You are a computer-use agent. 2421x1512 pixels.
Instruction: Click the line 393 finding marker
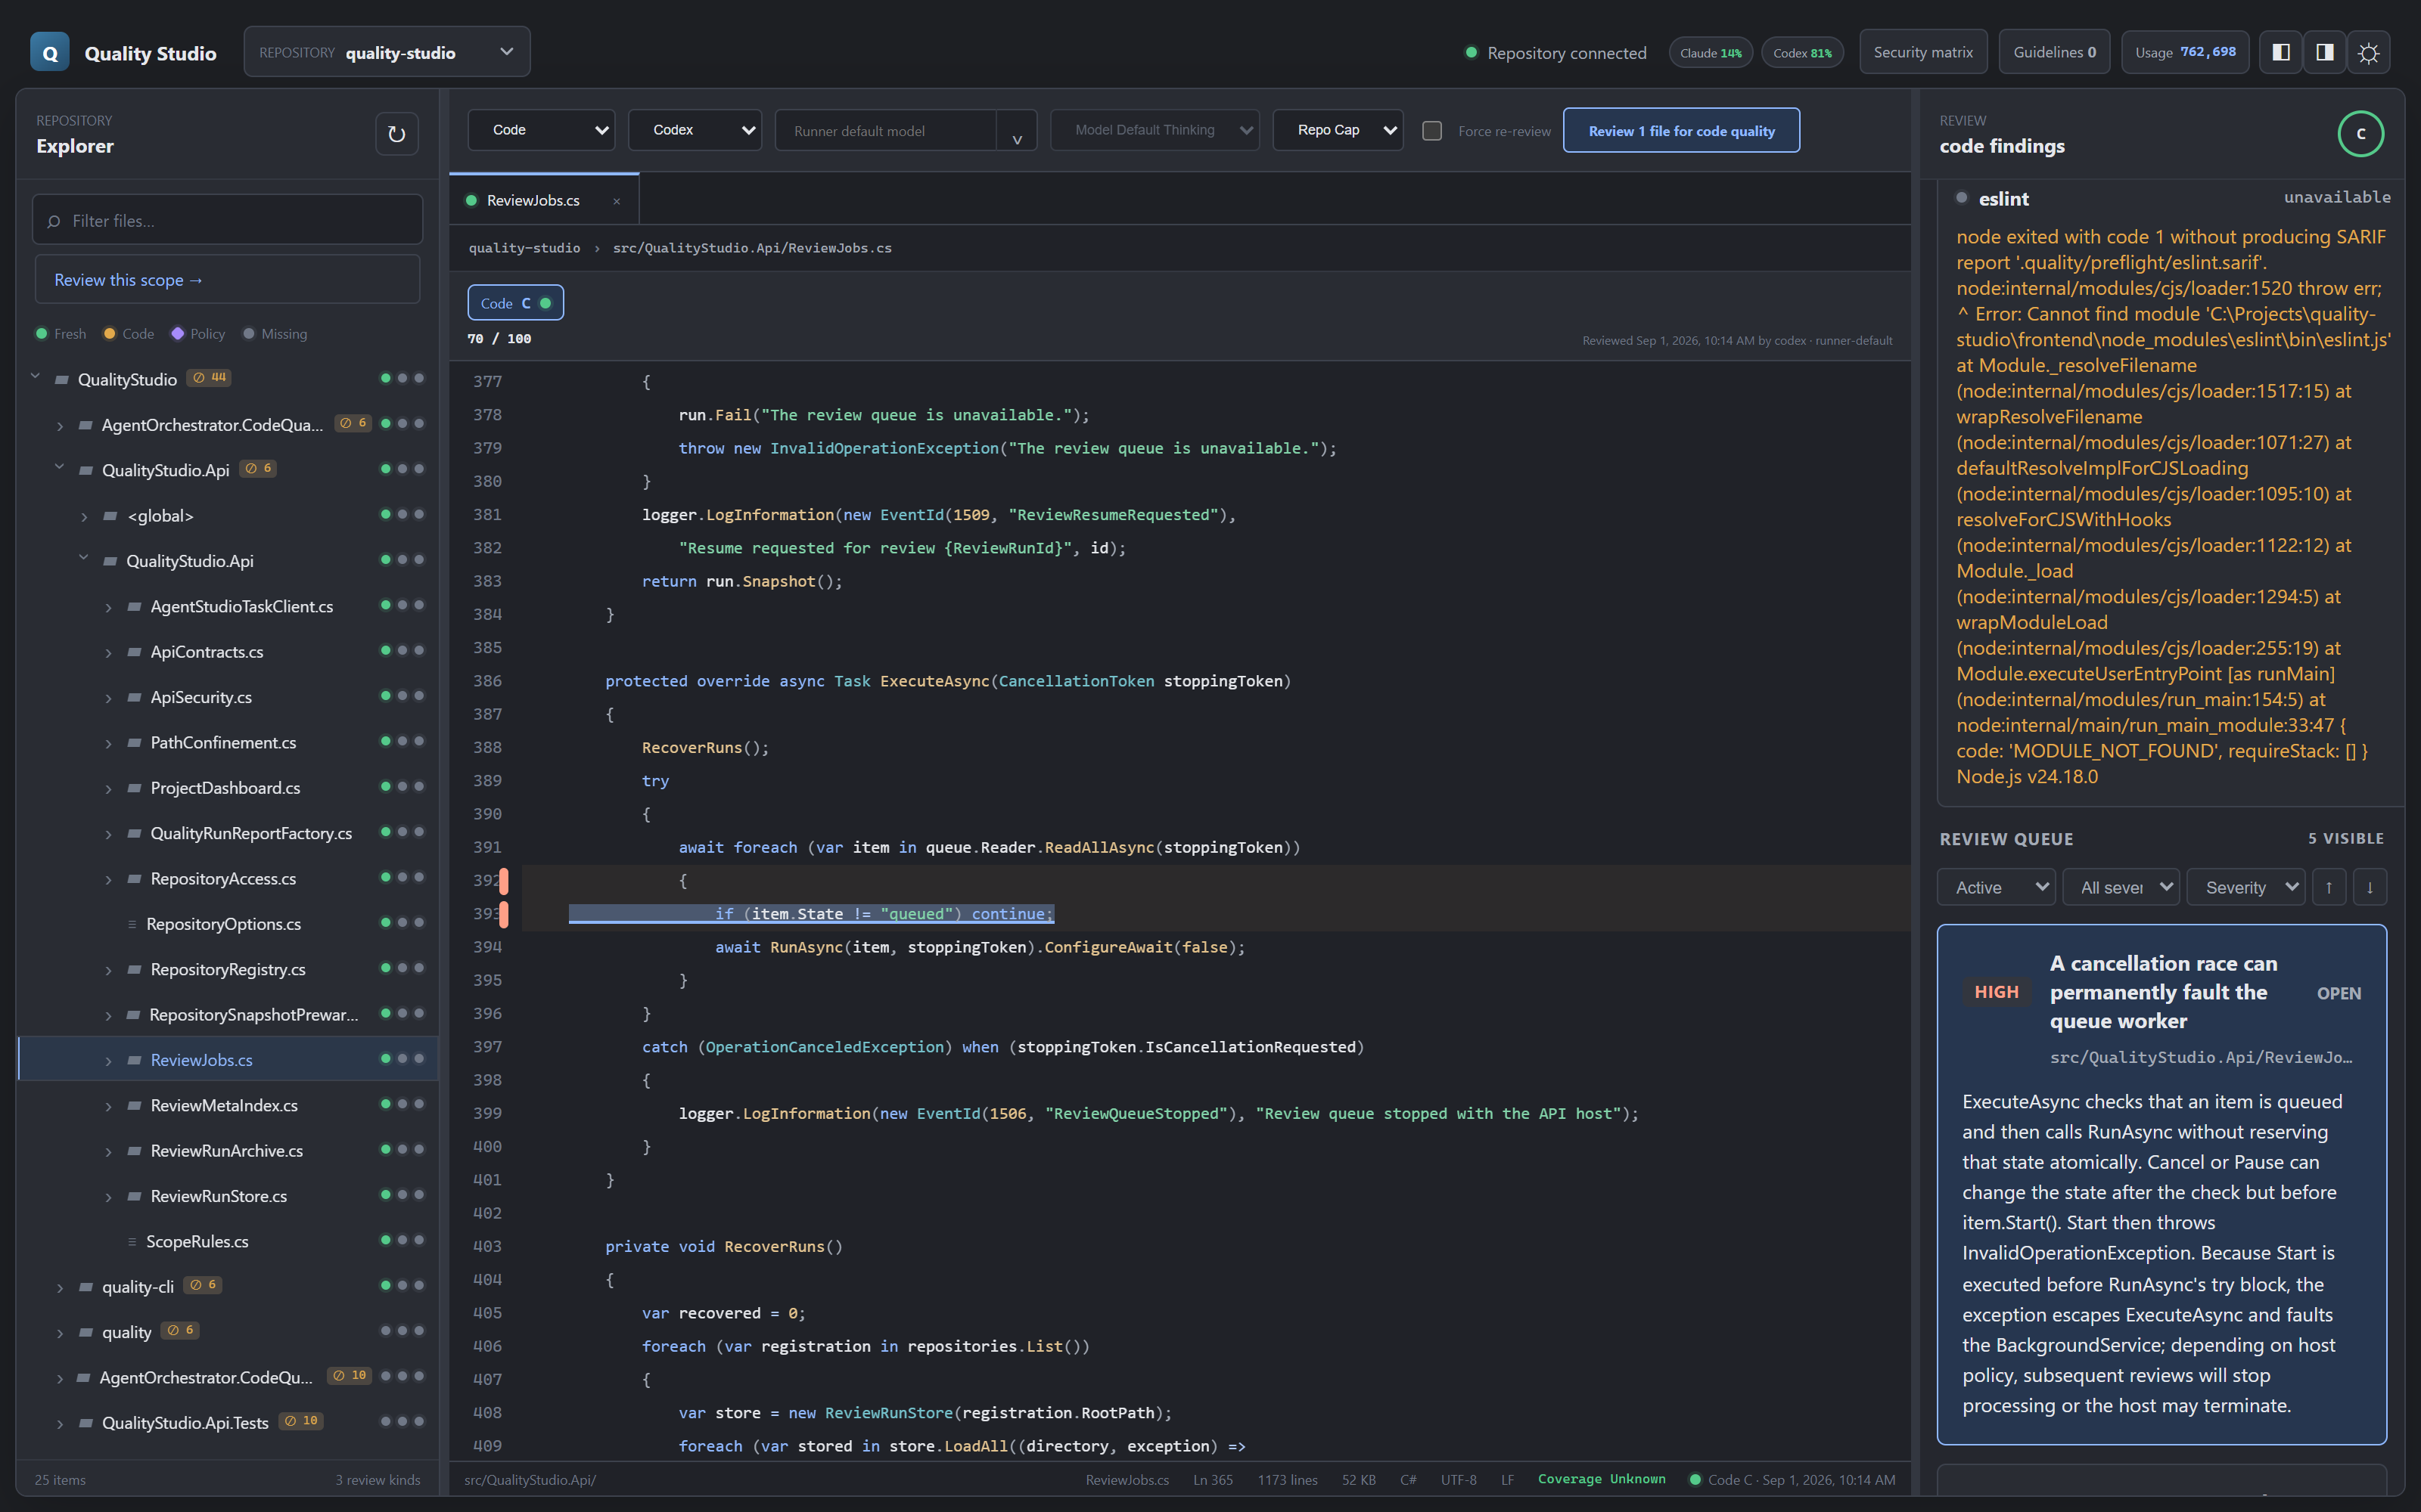(504, 914)
